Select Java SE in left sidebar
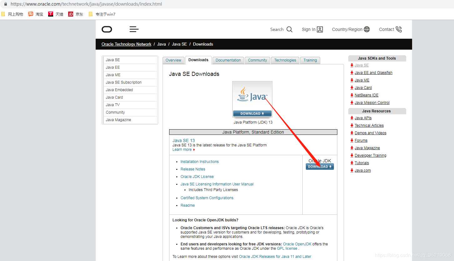Viewport: 454px width, 261px height. tap(130, 60)
